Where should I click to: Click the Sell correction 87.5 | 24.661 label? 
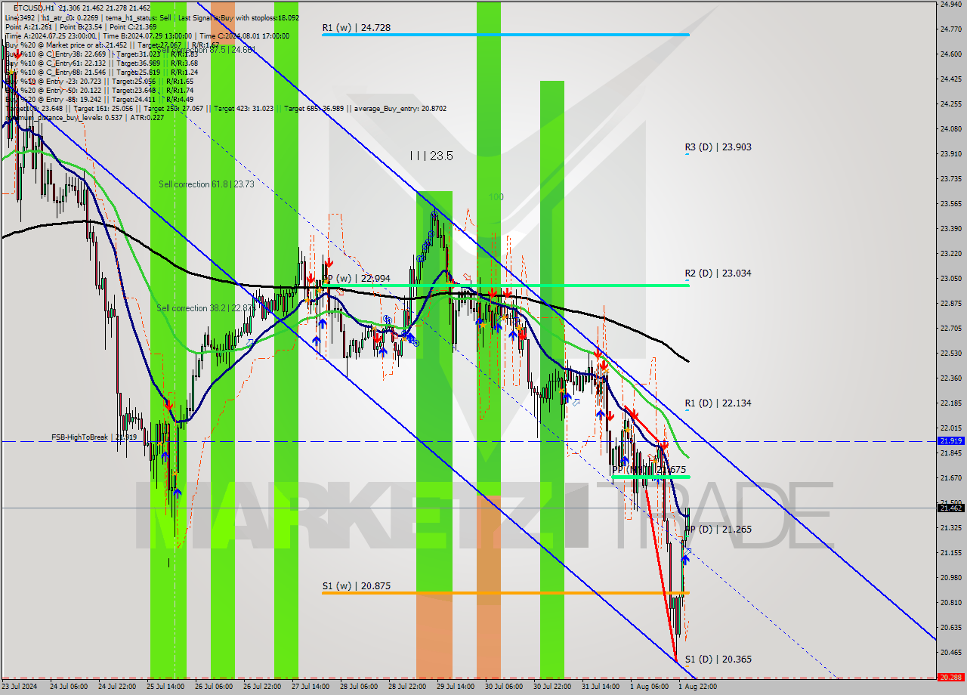(208, 50)
